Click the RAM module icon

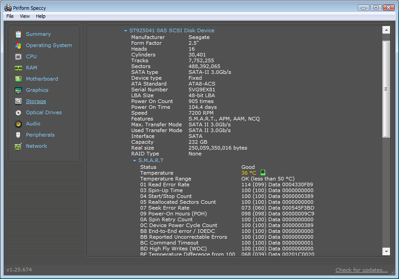click(18, 68)
